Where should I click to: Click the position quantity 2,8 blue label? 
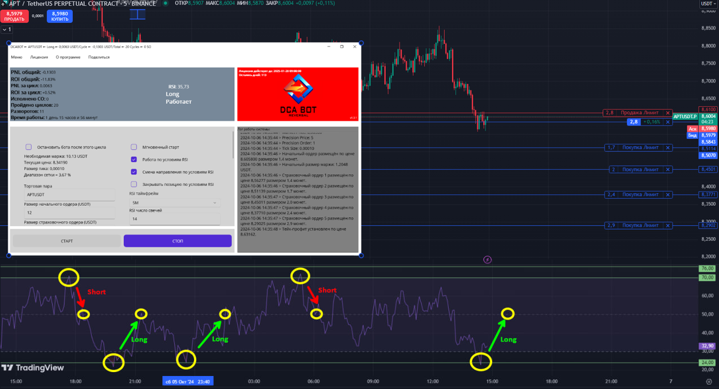[x=634, y=122]
